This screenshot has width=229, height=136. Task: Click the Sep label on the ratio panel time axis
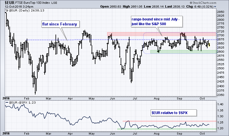pyautogui.click(x=179, y=134)
